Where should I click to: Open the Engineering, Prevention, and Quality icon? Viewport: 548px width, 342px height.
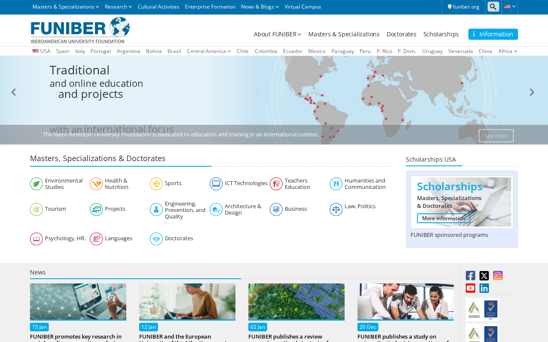(x=156, y=209)
